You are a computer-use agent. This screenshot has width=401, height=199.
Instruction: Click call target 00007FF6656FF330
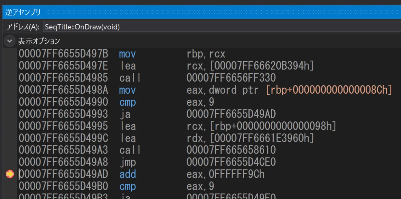[231, 78]
